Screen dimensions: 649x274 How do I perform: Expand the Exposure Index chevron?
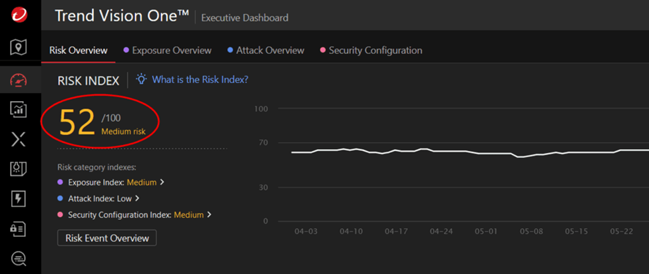(162, 182)
